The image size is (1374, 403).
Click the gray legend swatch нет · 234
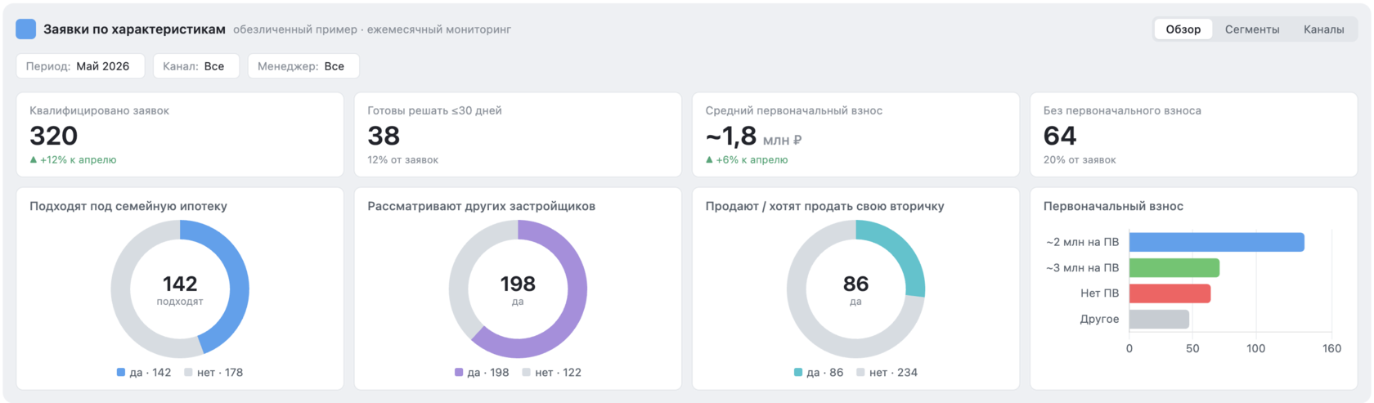click(x=860, y=372)
